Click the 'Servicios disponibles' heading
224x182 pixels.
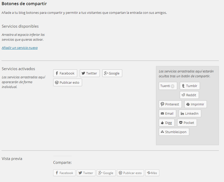pos(20,26)
